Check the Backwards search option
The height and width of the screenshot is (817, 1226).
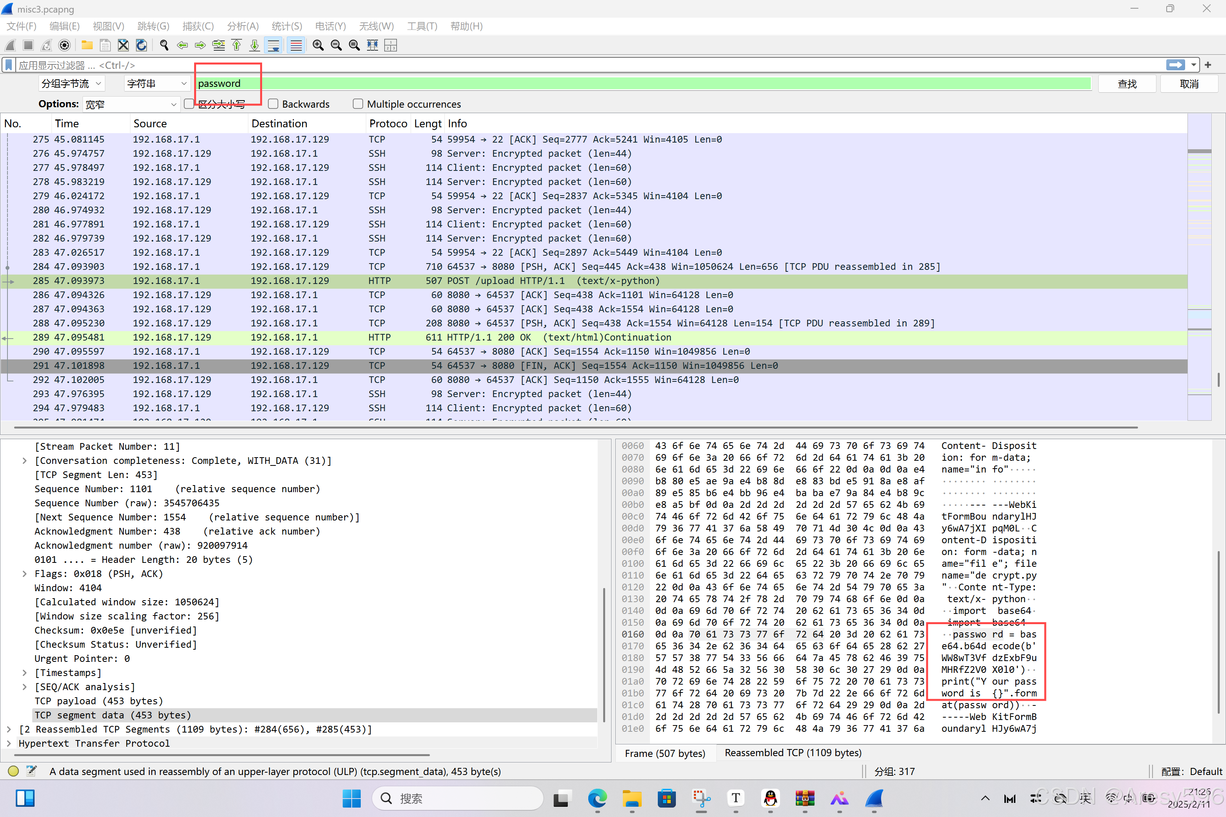point(273,104)
